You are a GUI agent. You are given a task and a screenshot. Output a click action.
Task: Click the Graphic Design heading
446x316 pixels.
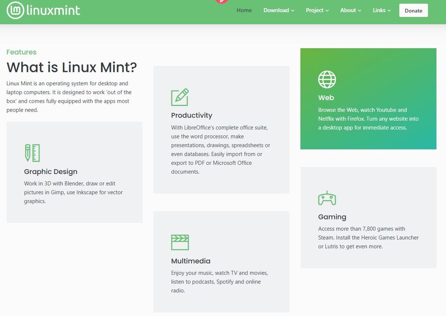coord(51,172)
